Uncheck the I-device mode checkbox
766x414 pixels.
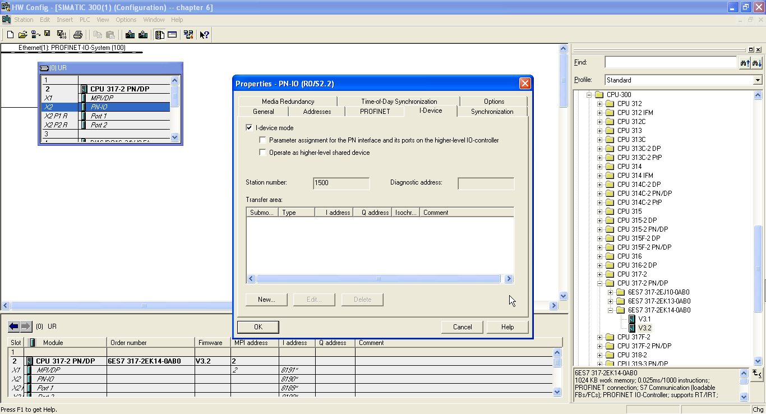[249, 128]
